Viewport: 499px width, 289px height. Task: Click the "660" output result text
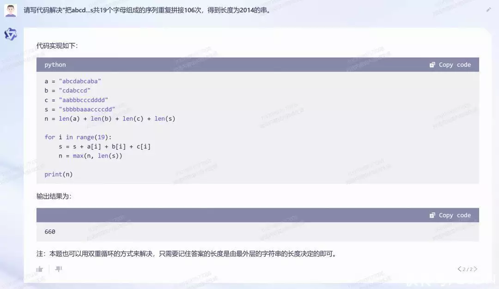(50, 232)
